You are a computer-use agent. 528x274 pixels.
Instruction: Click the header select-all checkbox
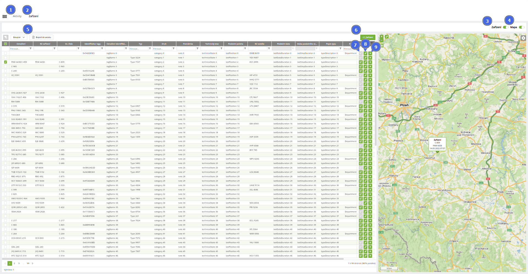point(5,44)
